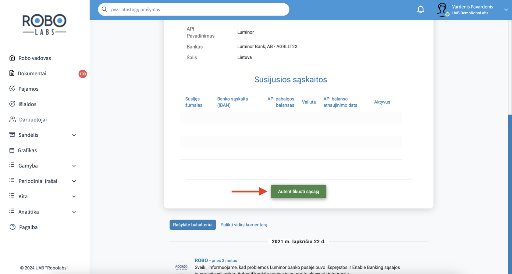Screen dimensions: 512x274
Task: Click the Gamyba menu label
Action: (x=28, y=166)
